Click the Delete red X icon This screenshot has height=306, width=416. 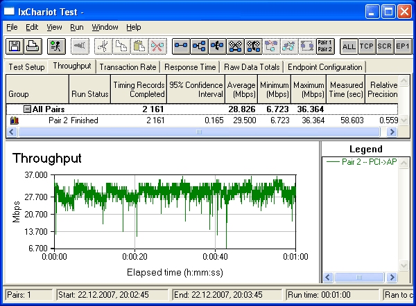[x=157, y=46]
